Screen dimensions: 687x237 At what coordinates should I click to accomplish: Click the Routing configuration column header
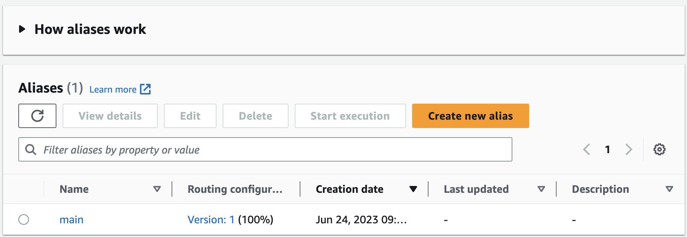(x=235, y=189)
